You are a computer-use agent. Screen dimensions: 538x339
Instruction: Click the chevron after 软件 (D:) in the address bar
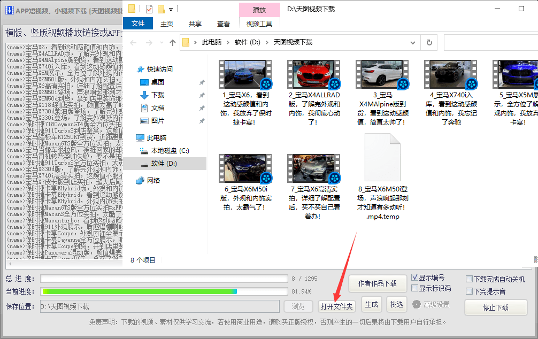click(x=267, y=43)
